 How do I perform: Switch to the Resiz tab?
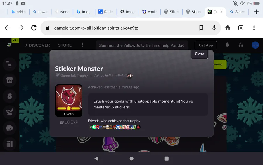pyautogui.click(x=106, y=12)
